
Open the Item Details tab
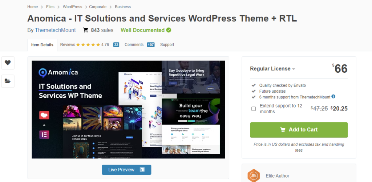point(42,45)
